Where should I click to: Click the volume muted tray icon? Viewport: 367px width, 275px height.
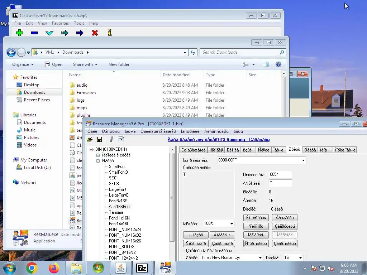coord(331,269)
